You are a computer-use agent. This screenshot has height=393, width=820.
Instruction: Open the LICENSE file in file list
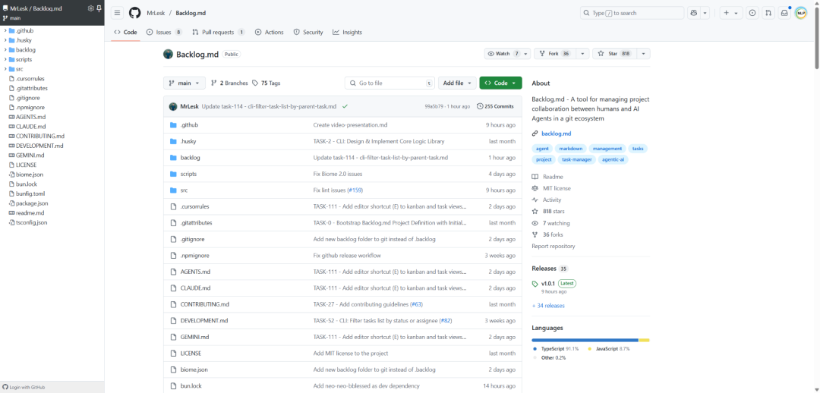pos(191,354)
